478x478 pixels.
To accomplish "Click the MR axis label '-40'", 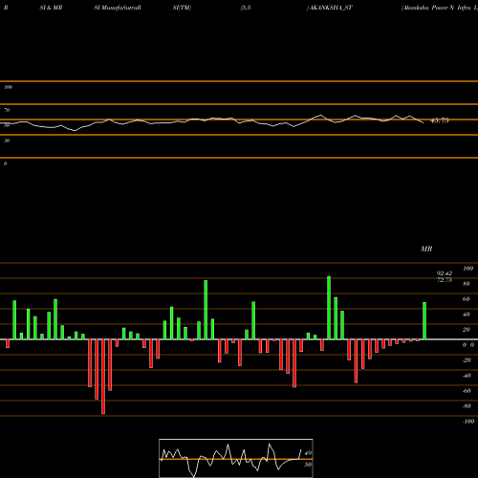I will coord(467,376).
